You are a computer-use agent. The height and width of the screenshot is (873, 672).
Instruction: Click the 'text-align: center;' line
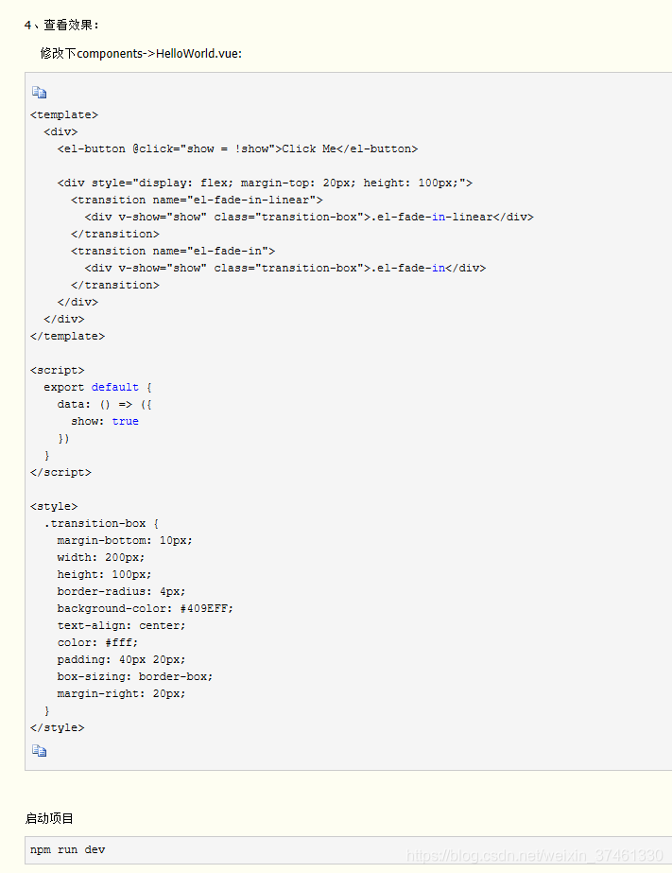click(x=121, y=625)
